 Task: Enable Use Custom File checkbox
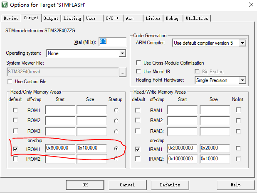(10, 81)
